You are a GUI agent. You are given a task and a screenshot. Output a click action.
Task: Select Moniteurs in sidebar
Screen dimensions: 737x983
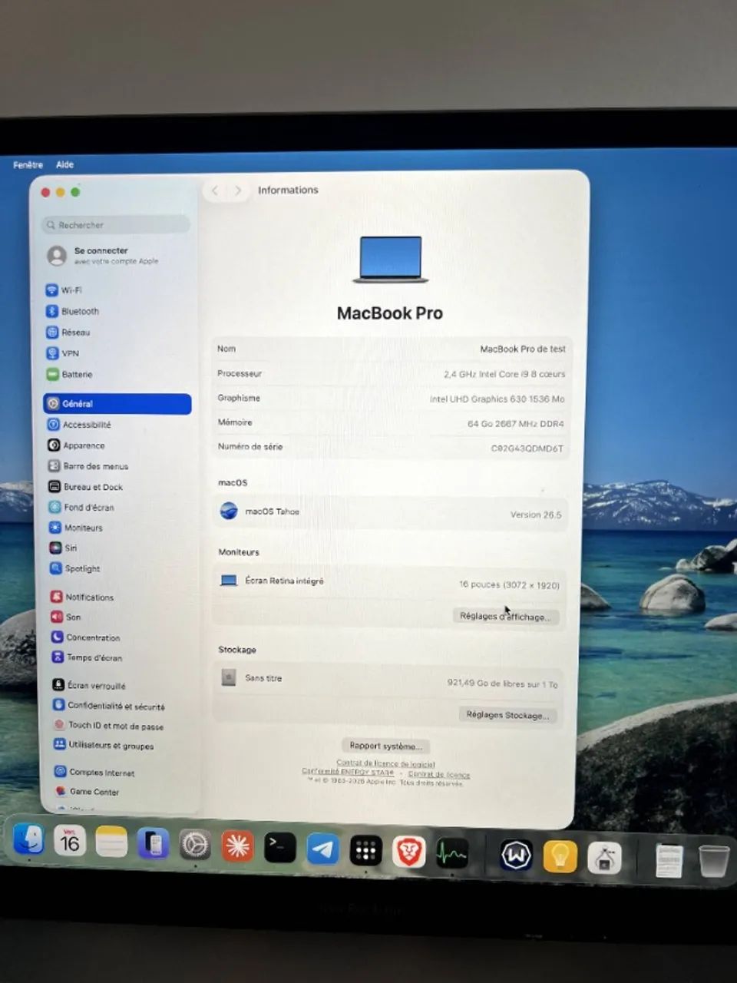[75, 528]
